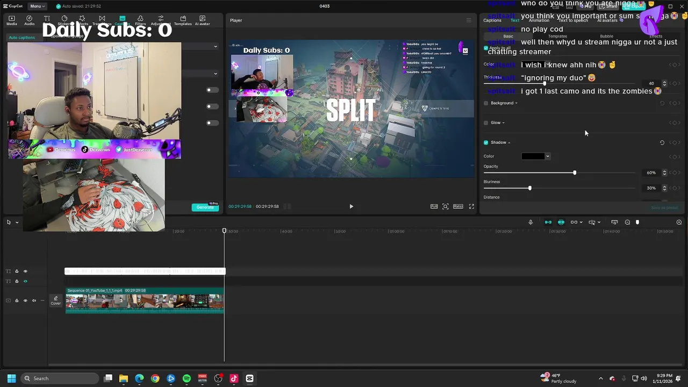Expand the Background section arrow
688x387 pixels.
pyautogui.click(x=517, y=103)
